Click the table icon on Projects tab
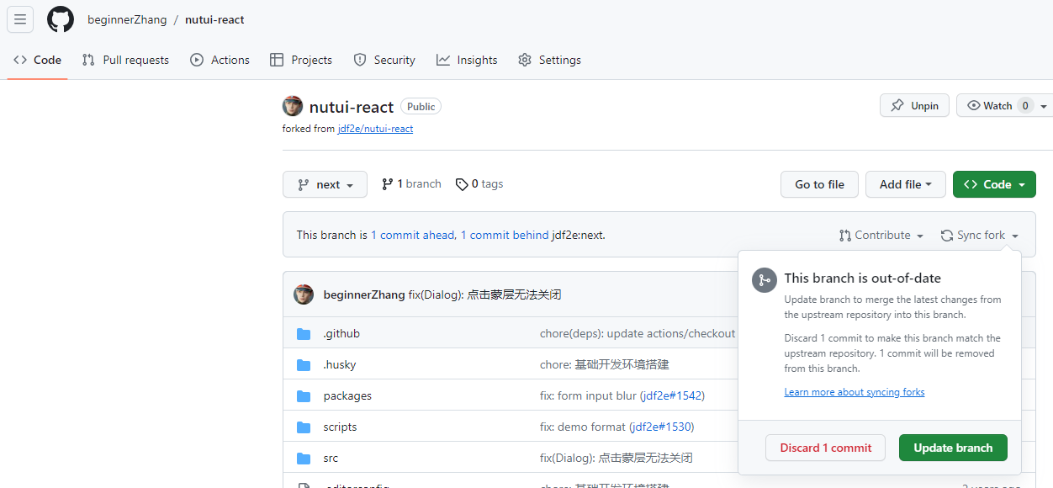 pos(277,60)
